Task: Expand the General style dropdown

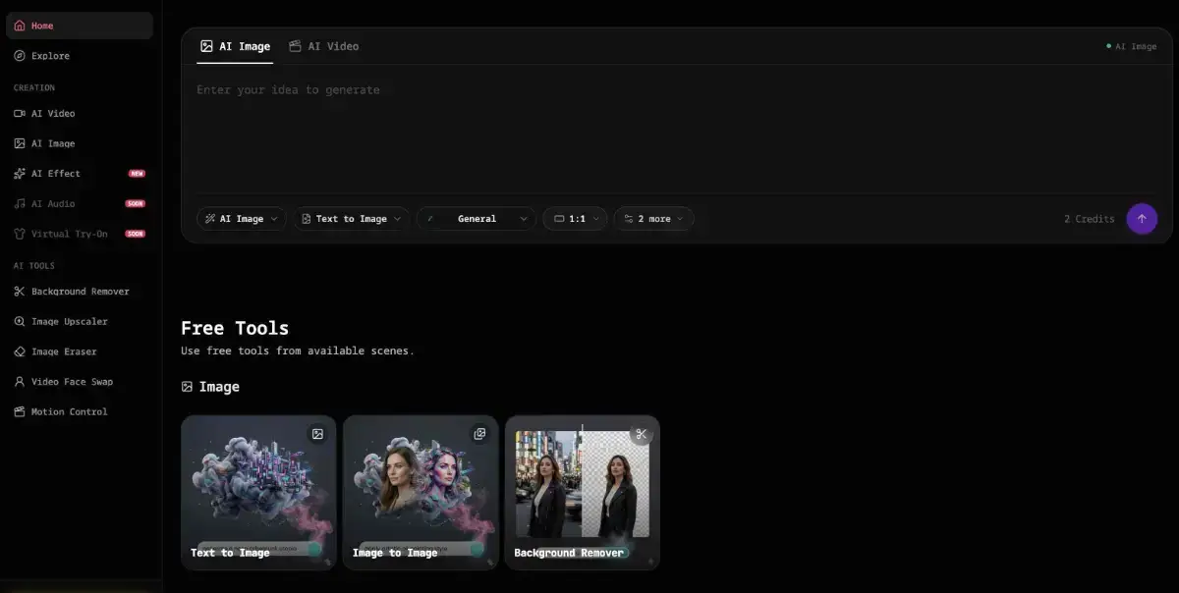Action: click(x=477, y=219)
